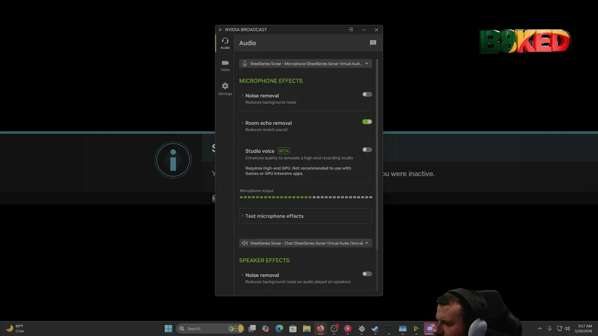Disable the Room echo removal toggle
The width and height of the screenshot is (598, 336).
click(367, 122)
